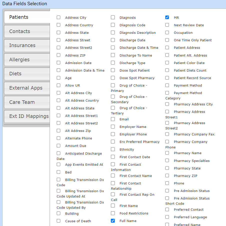Uncheck the MR checkbox
The height and width of the screenshot is (226, 226).
167,17
